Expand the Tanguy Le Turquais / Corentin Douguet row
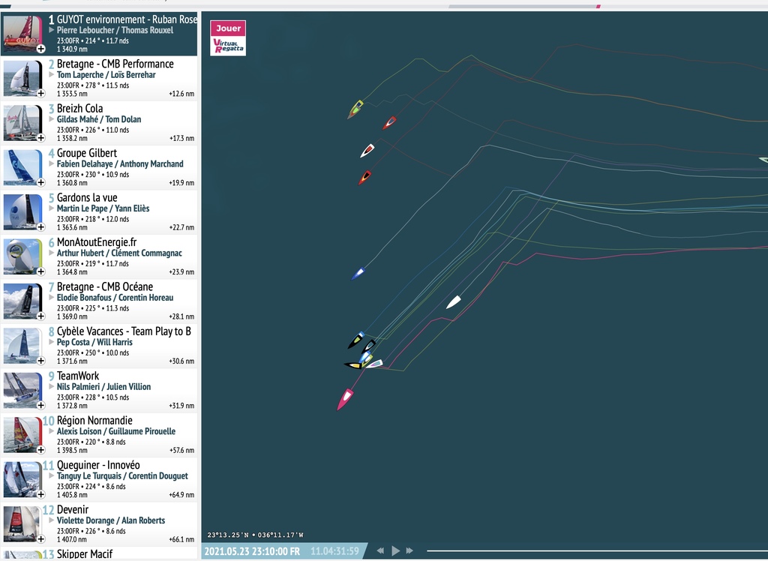 (52, 475)
